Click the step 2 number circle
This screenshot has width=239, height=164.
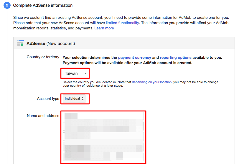(x=7, y=5)
